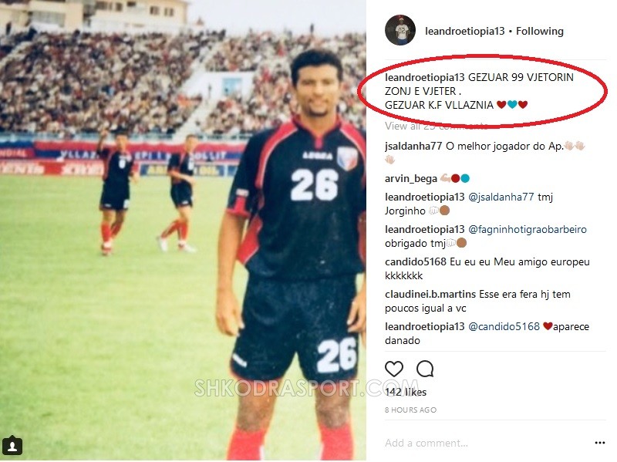Open leandroetiopia13 username in header
This screenshot has height=462, width=617.
[464, 31]
